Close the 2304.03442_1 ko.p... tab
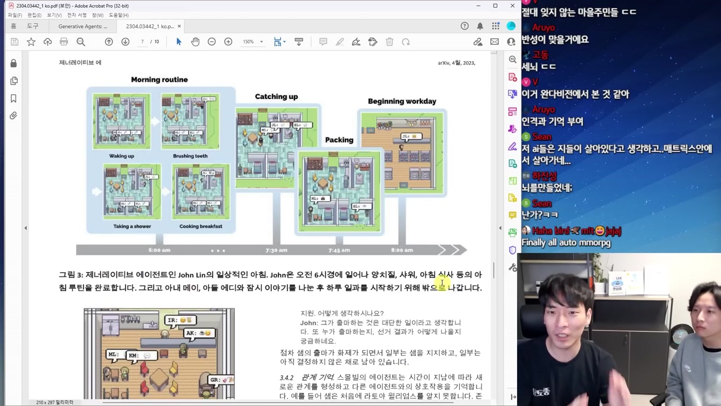Image resolution: width=721 pixels, height=406 pixels. point(179,26)
